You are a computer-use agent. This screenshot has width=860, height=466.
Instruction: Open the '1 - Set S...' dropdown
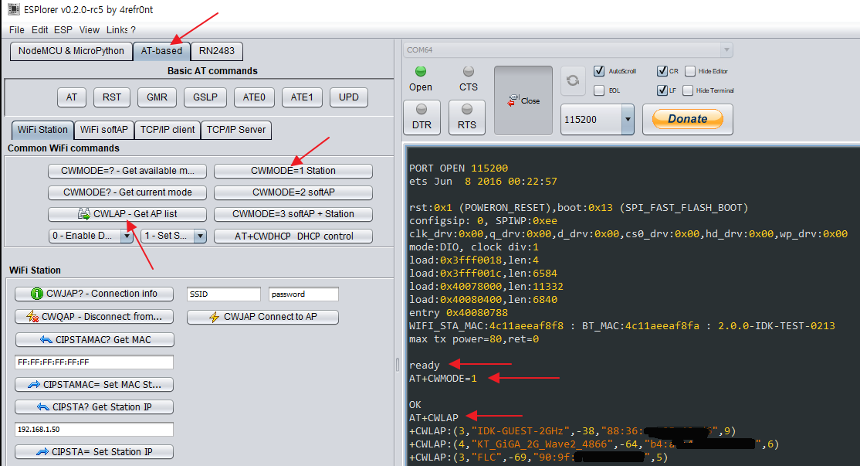(x=200, y=236)
